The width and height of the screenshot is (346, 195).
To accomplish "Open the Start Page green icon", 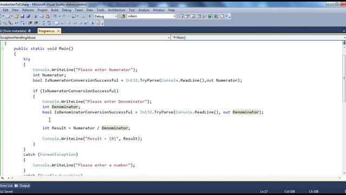I will point(210,16).
